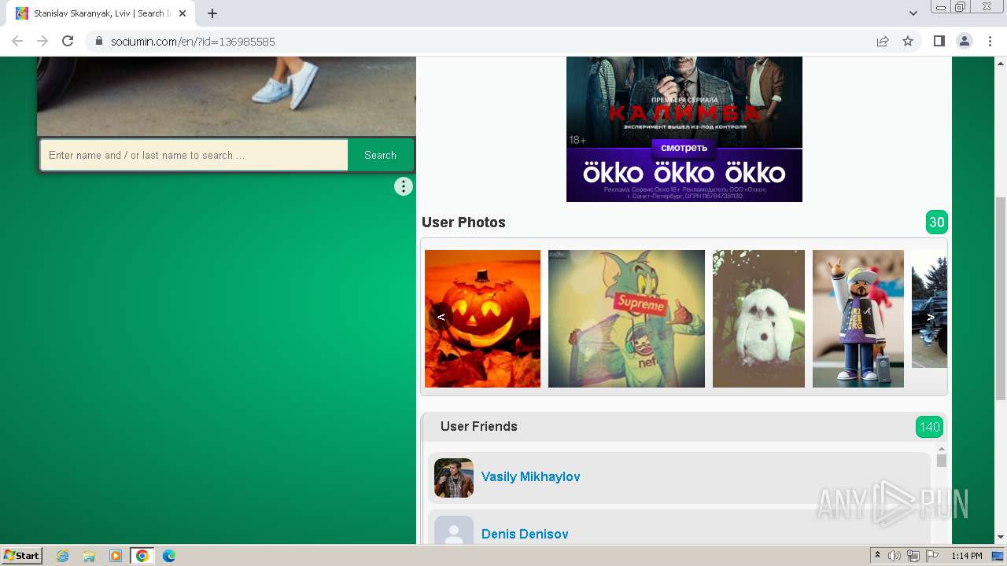Open Microsoft Edge from taskbar
This screenshot has height=566, width=1007.
click(169, 556)
